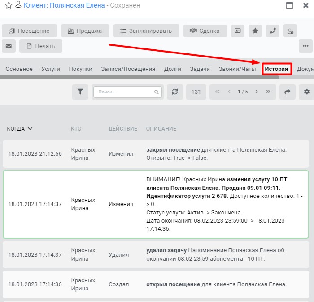Screen dimensions: 314x302
Task: Click the magnifier search icon
Action: [157, 92]
